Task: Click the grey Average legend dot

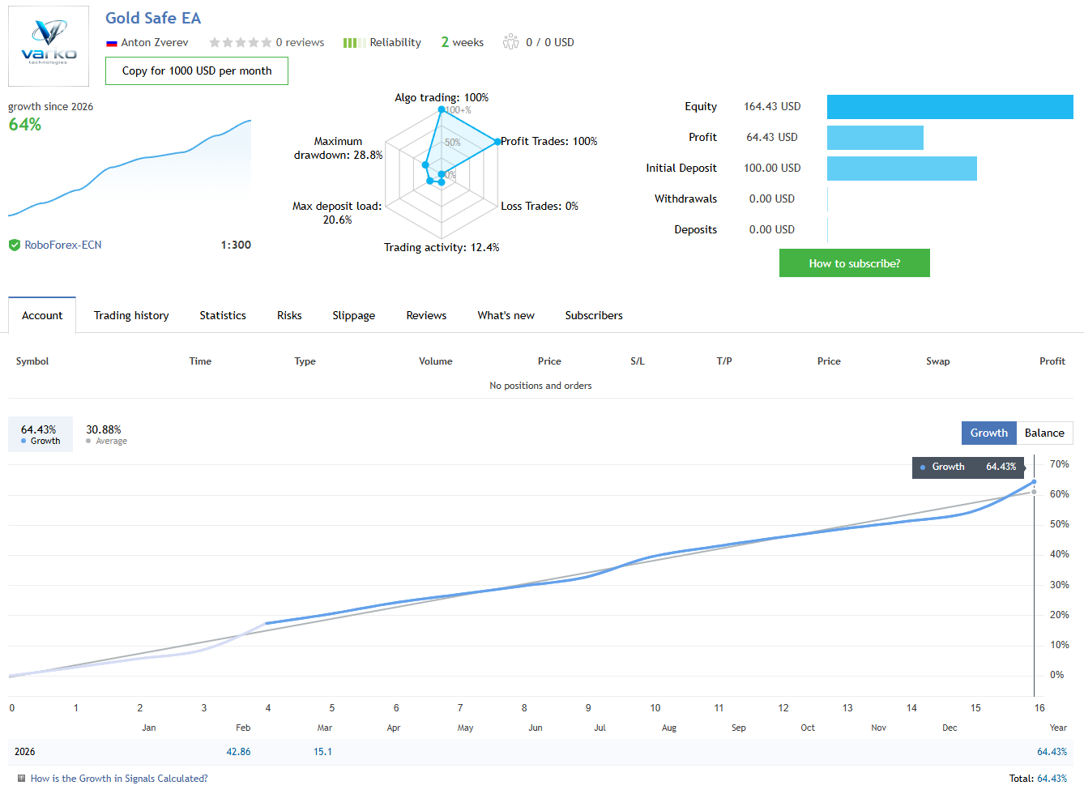Action: pyautogui.click(x=88, y=442)
